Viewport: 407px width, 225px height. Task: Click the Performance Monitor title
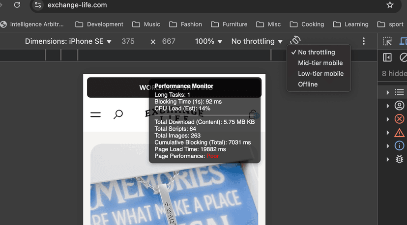[x=184, y=86]
